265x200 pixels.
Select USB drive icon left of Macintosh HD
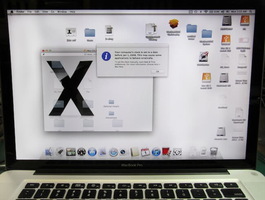[x=206, y=78]
